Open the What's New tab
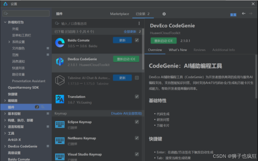Viewport: 258px width, 161px height. click(x=178, y=50)
